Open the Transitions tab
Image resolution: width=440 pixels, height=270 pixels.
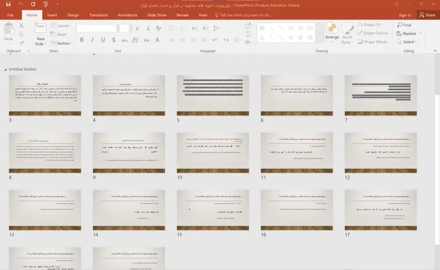point(98,15)
